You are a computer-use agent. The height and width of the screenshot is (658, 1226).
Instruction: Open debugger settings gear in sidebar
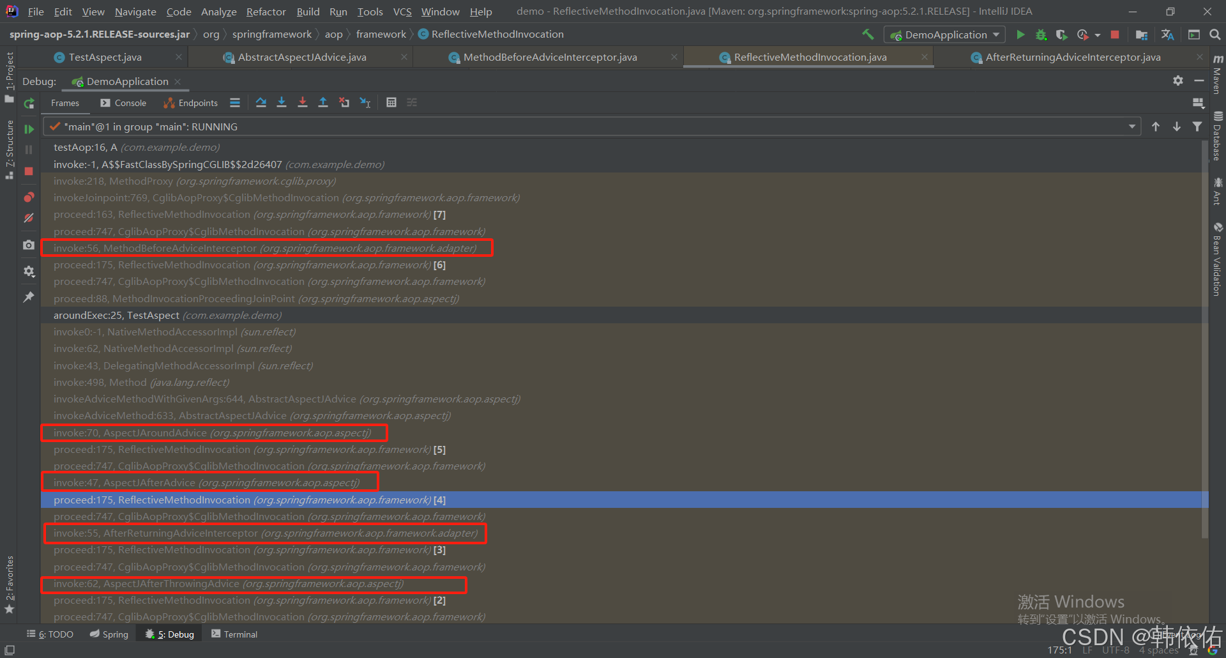click(x=29, y=272)
